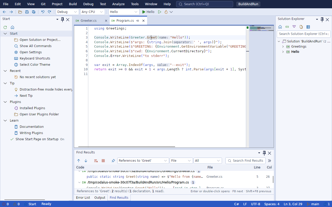
Task: Click the Start panel refresh icon
Action: click(5, 27)
